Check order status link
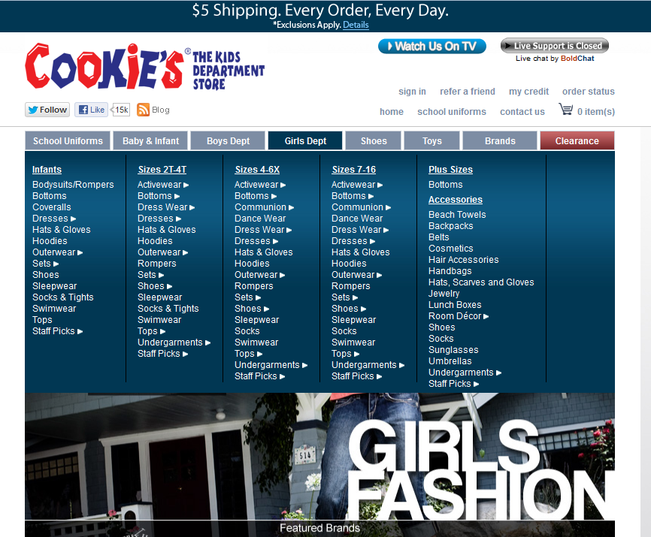 589,92
